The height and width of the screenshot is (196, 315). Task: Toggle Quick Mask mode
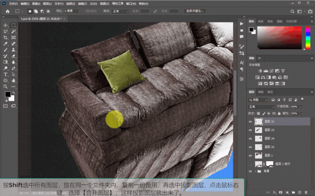coord(5,106)
